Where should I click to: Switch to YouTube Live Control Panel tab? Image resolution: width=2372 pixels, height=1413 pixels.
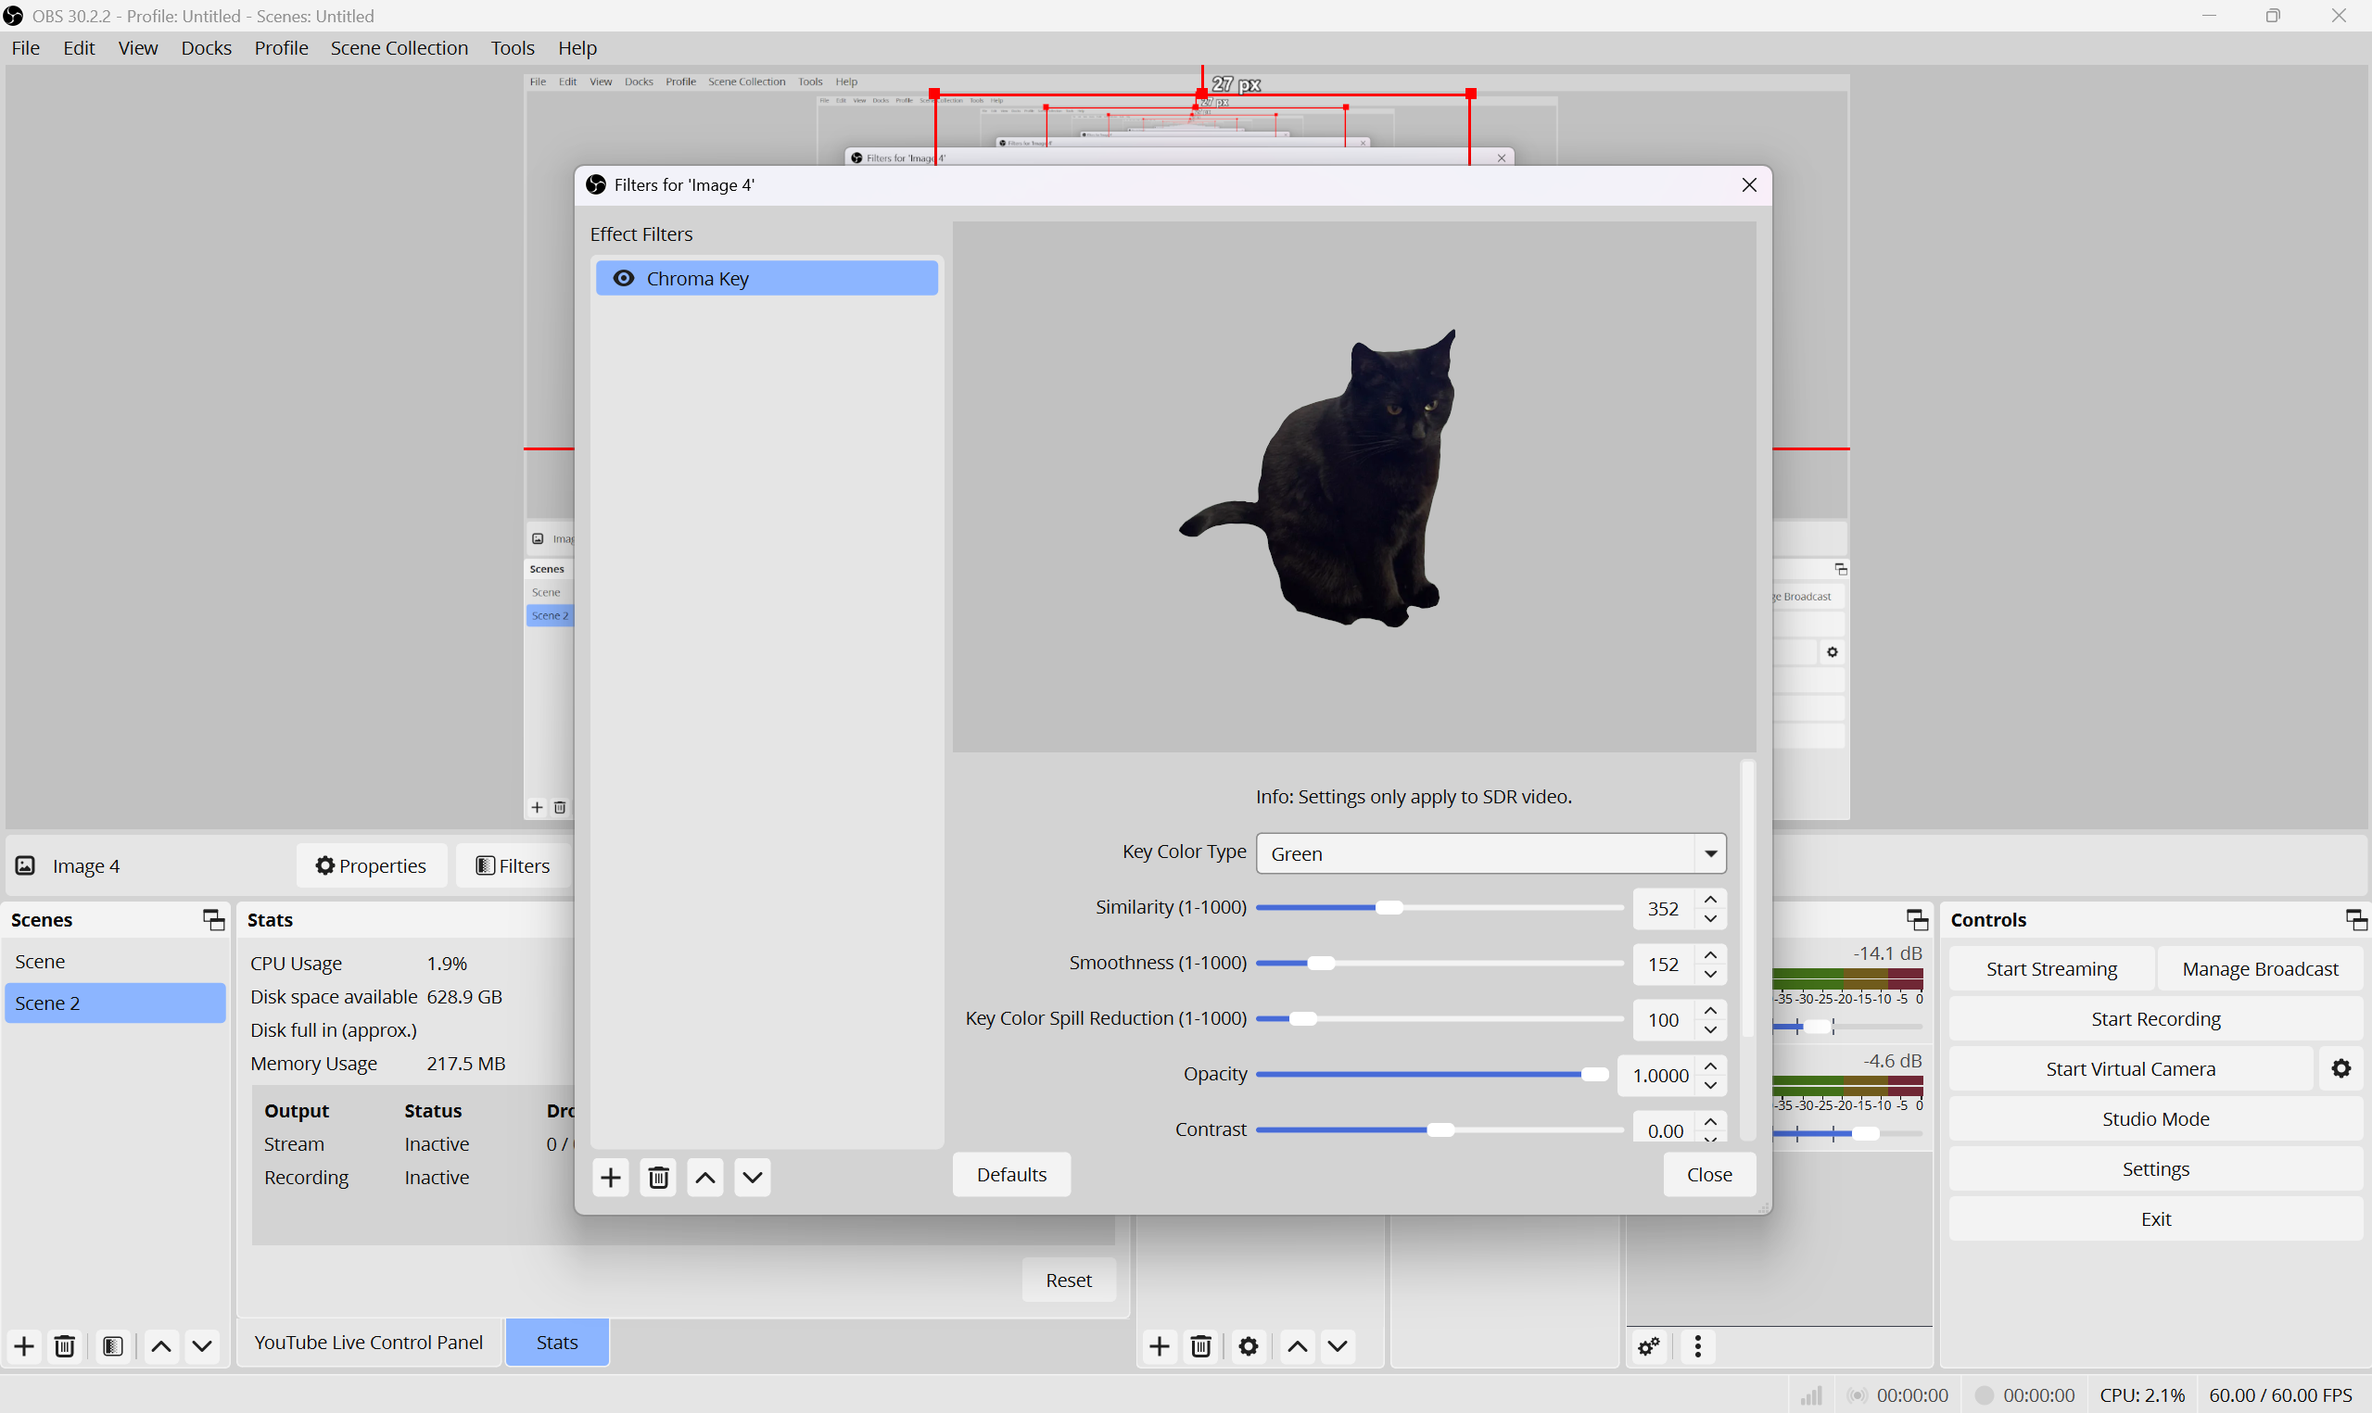coord(369,1343)
